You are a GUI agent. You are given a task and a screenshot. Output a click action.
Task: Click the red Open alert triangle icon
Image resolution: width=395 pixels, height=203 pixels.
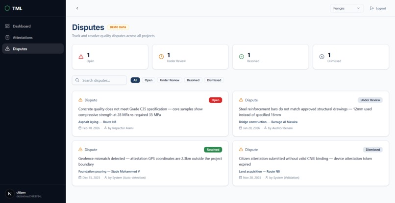point(81,57)
